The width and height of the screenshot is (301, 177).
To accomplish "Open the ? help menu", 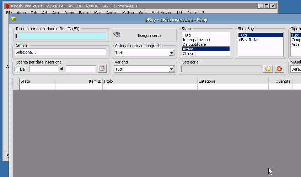I will click(203, 13).
